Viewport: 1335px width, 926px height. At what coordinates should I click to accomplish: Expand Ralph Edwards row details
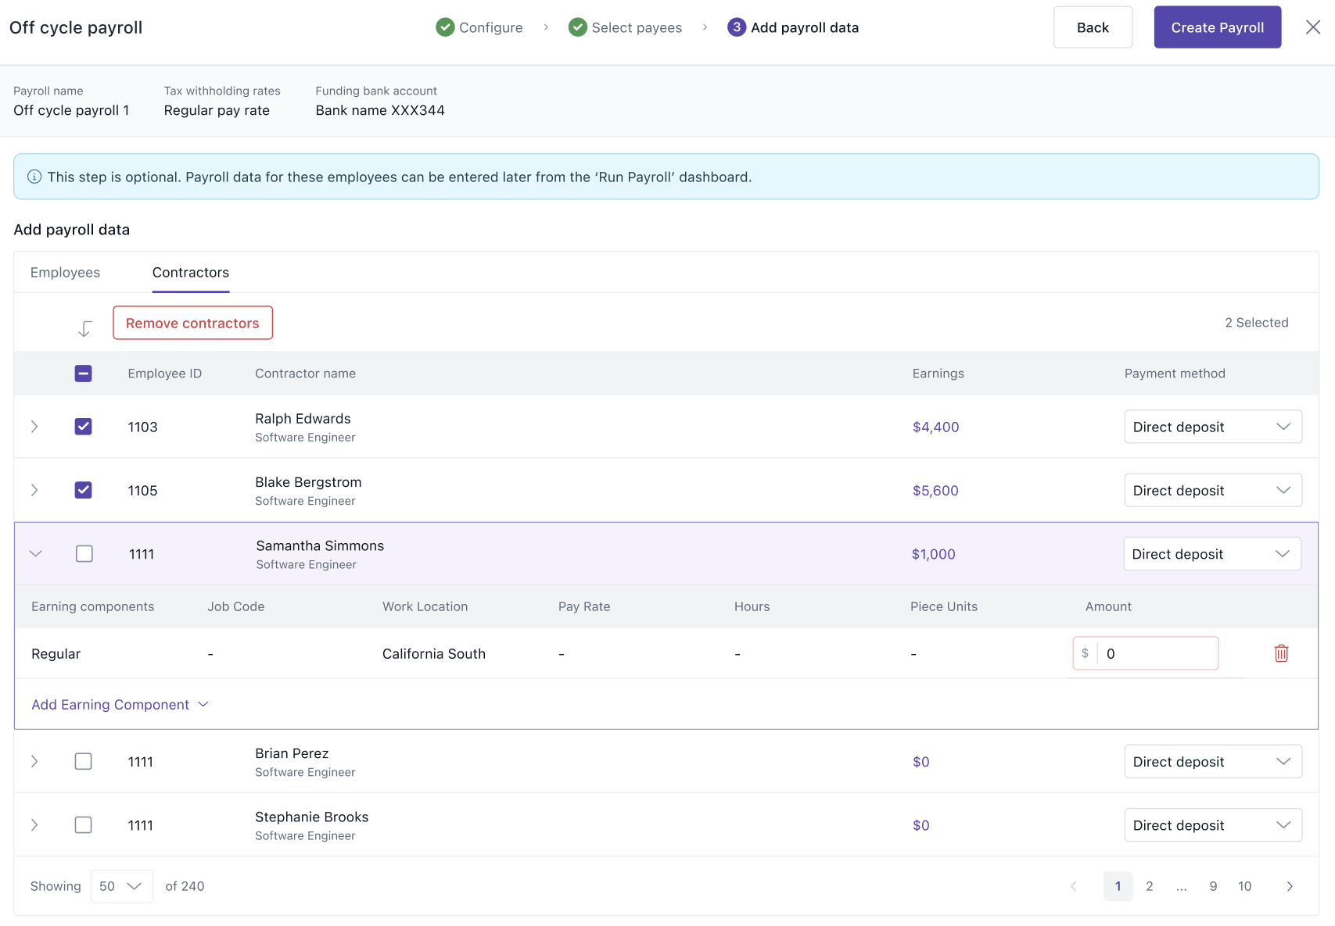pyautogui.click(x=34, y=427)
